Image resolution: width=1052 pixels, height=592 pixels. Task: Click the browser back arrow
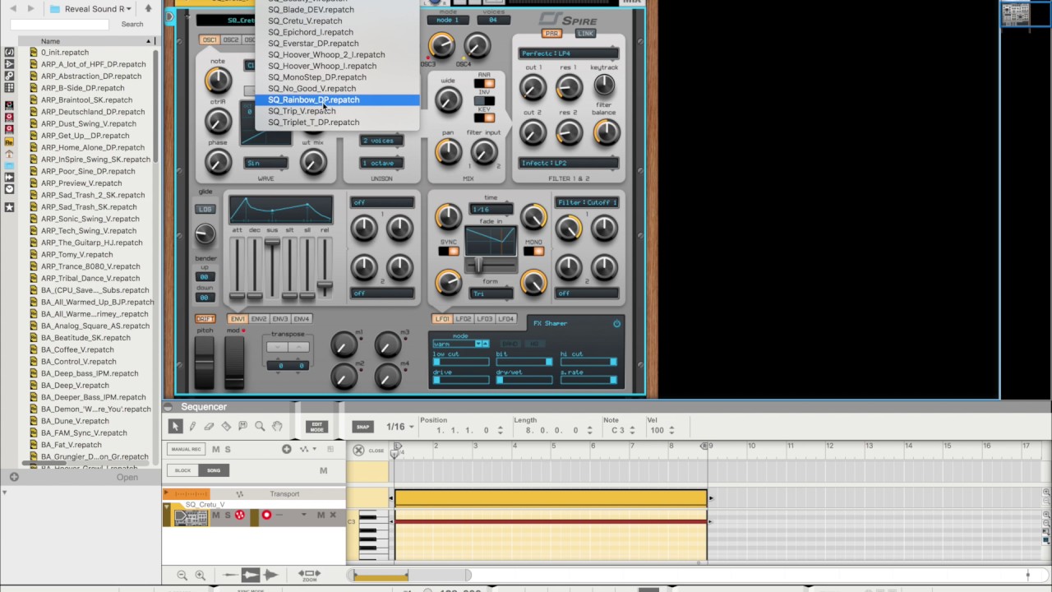point(13,8)
